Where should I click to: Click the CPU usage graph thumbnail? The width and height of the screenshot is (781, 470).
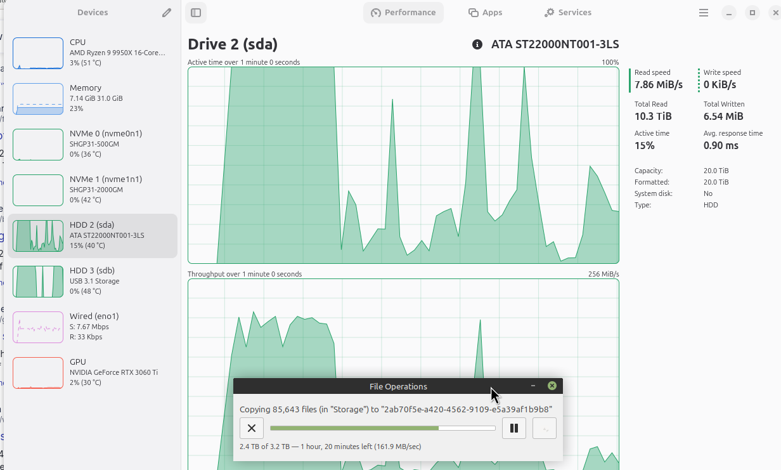point(38,53)
